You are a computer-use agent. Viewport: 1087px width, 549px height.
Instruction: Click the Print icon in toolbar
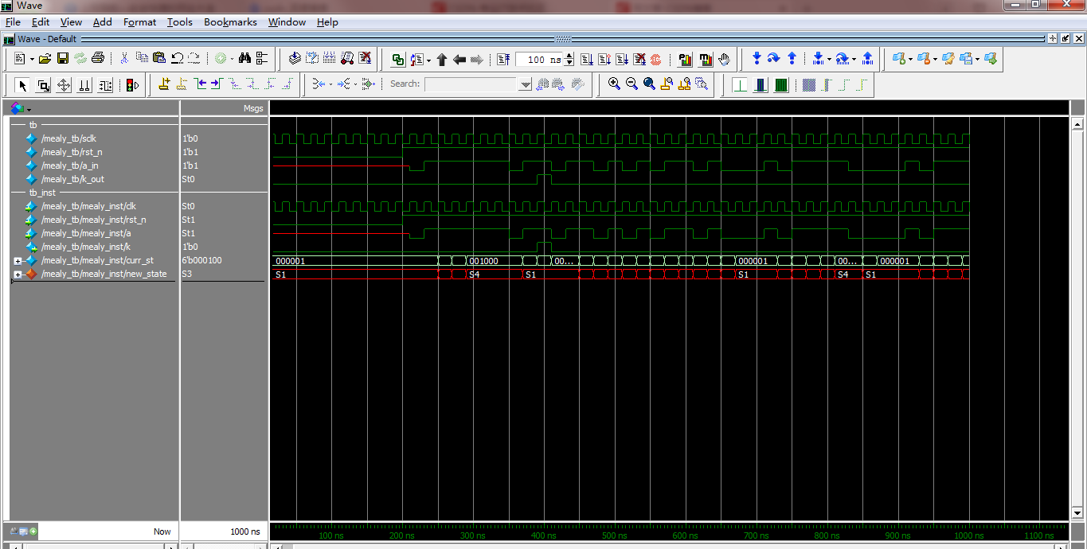pyautogui.click(x=97, y=59)
